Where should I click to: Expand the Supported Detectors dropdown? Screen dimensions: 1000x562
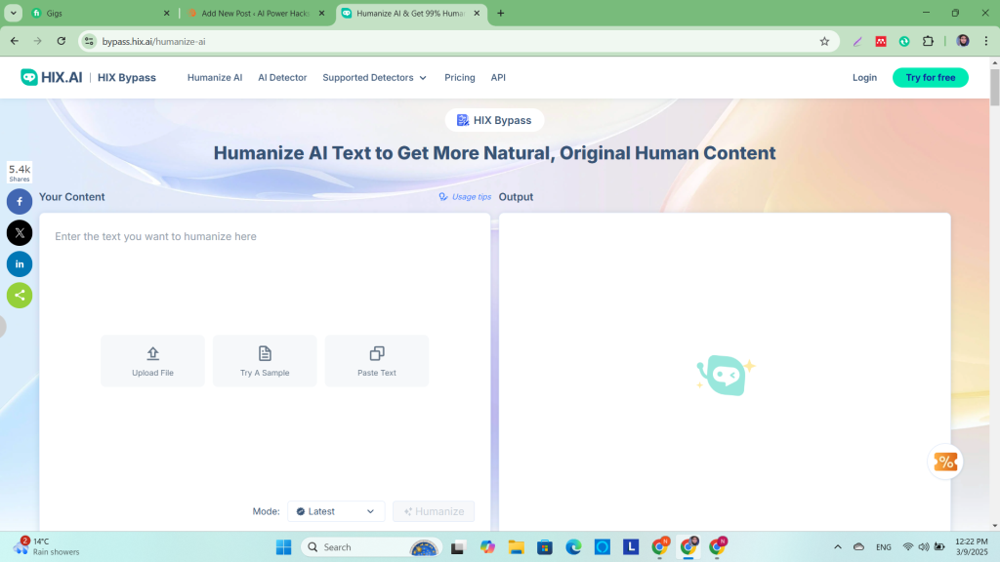375,77
